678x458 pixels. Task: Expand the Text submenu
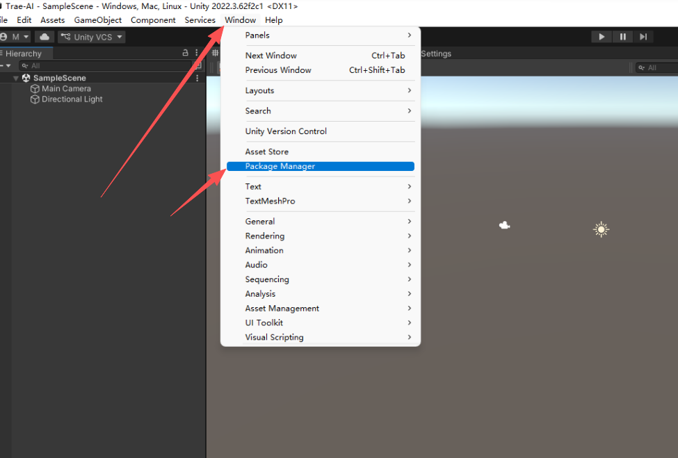pos(321,187)
